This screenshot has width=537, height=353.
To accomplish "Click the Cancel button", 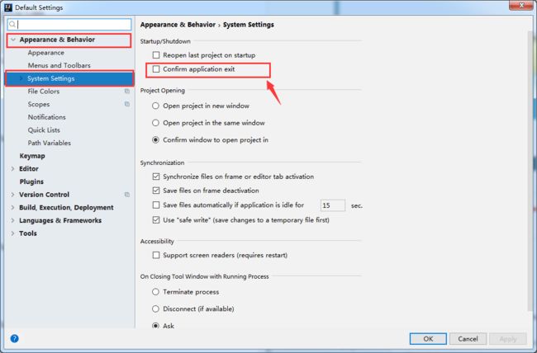I will point(468,339).
